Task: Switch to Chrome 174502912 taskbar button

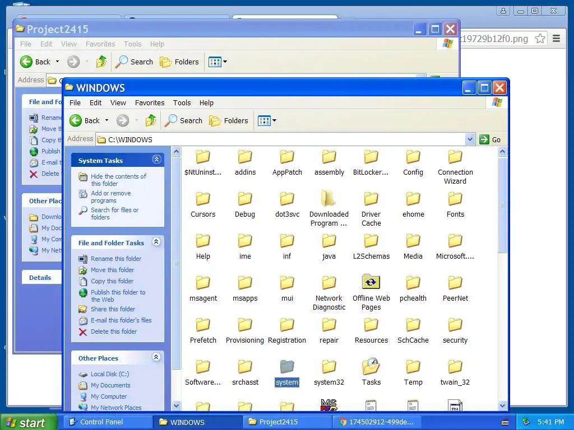Action: [376, 422]
